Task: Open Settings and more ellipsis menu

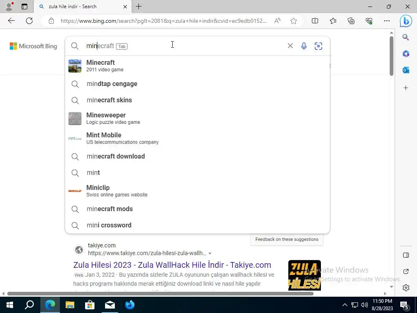Action: click(387, 21)
